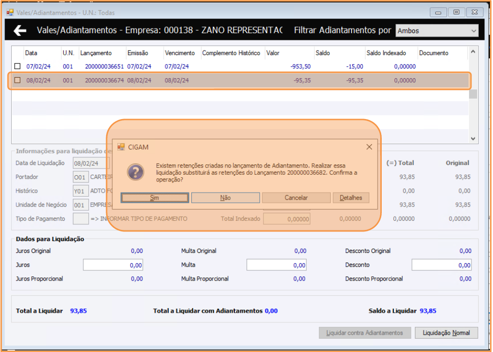Click the Data de Liquidação field
This screenshot has height=352, width=493.
pyautogui.click(x=91, y=163)
